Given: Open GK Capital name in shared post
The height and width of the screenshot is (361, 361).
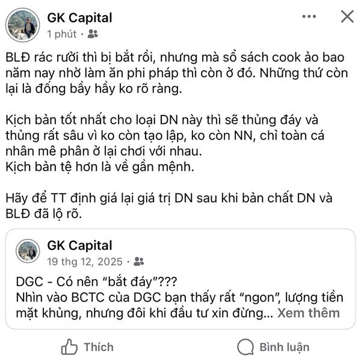Looking at the screenshot, I should 79,245.
